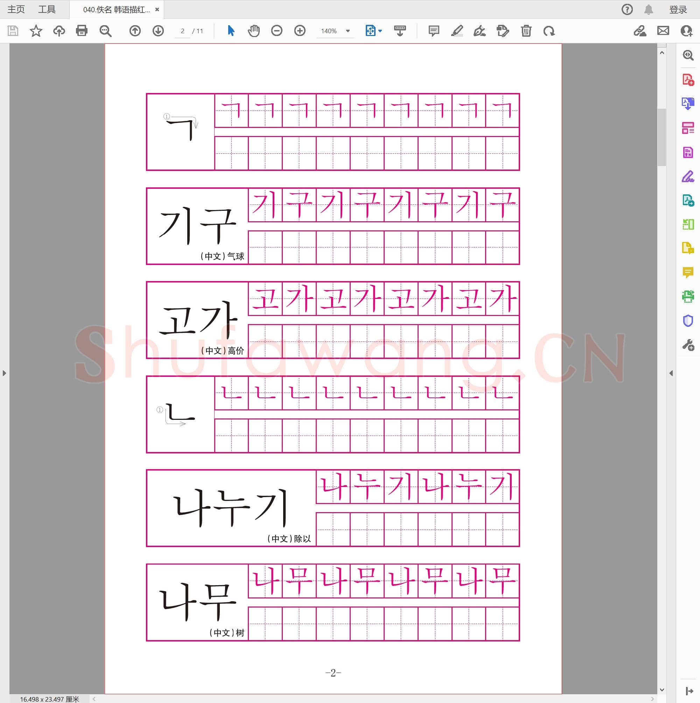The image size is (700, 703).
Task: Open the Protect tool in the sidebar
Action: [688, 320]
